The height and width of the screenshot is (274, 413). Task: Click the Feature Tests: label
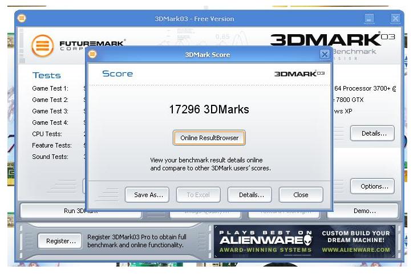coord(51,145)
